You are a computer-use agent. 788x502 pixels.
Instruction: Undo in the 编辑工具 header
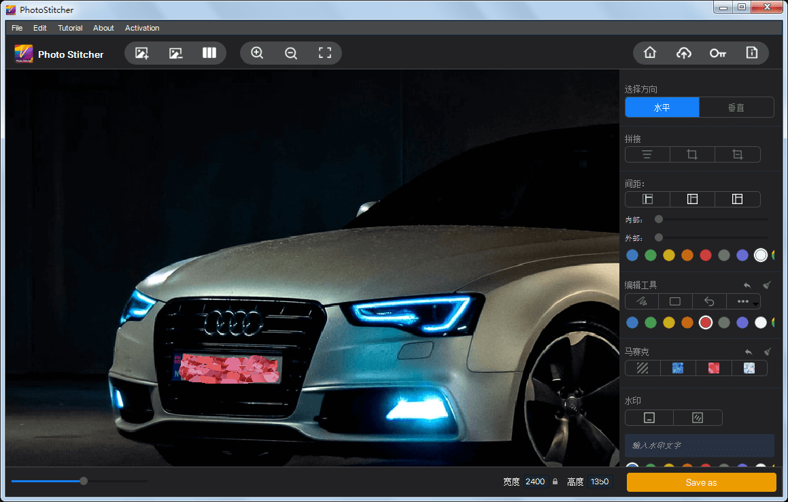click(747, 285)
